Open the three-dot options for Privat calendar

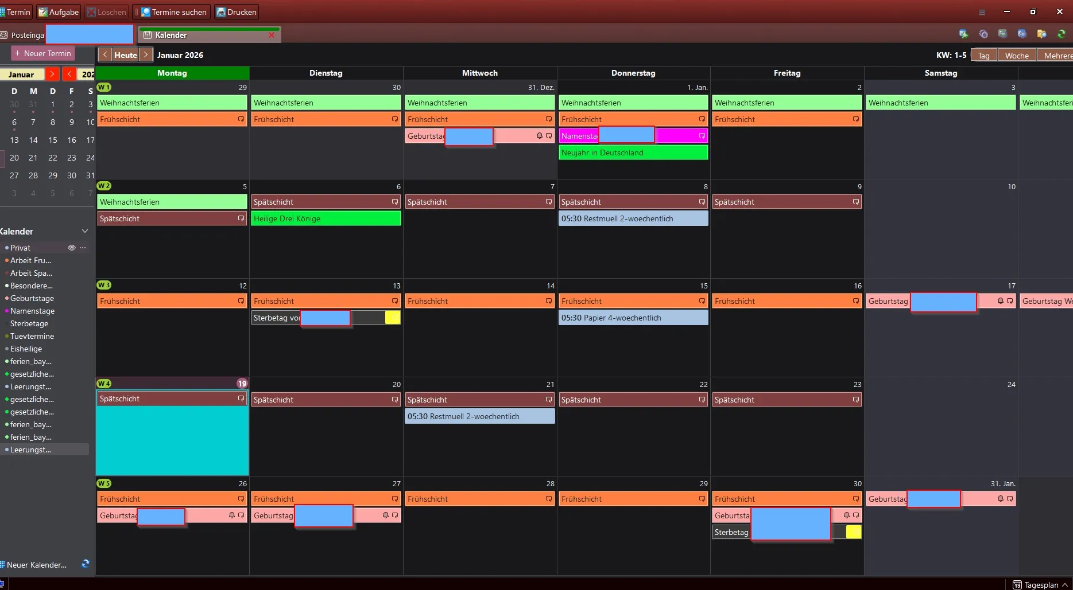[x=83, y=248]
